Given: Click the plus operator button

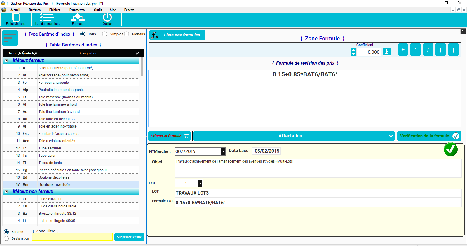Looking at the screenshot, I should click(x=403, y=50).
